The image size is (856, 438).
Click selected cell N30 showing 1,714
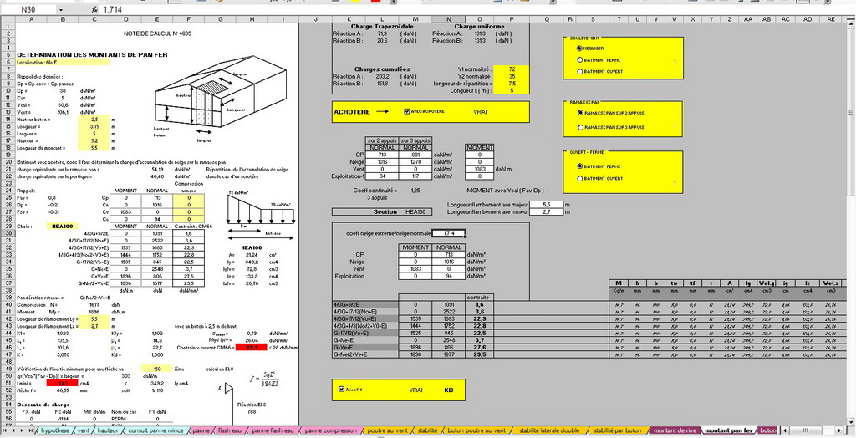click(448, 233)
